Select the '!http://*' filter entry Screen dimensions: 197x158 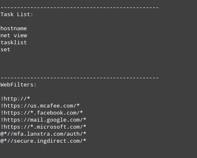pos(15,99)
